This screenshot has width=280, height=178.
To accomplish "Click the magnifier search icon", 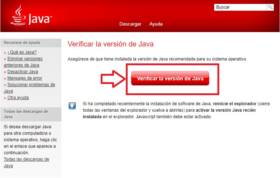I will coord(270,7).
